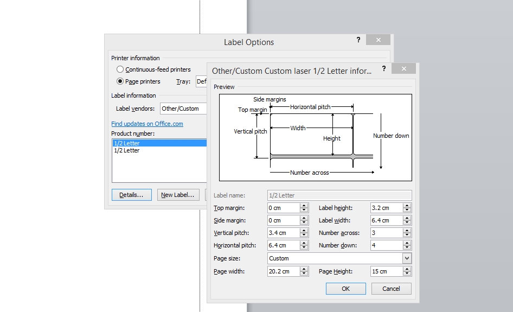Click the Page width value field
Screen dimensions: 513x312
284,271
